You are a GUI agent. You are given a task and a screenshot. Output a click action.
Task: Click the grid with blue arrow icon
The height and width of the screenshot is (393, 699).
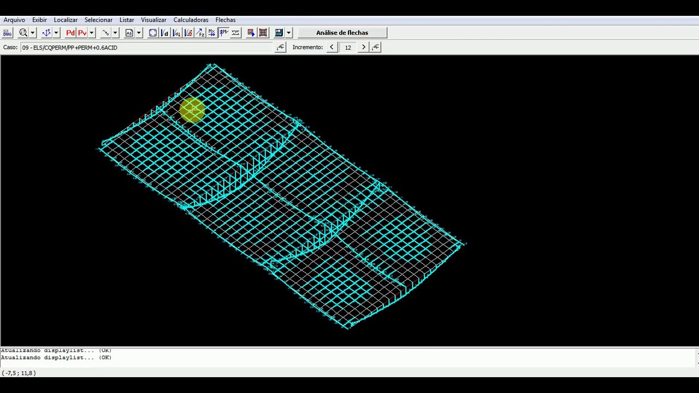pos(251,33)
